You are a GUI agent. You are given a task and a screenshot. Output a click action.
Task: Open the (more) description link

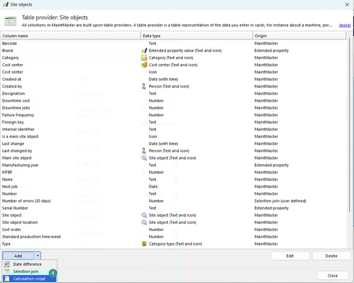[x=344, y=25]
